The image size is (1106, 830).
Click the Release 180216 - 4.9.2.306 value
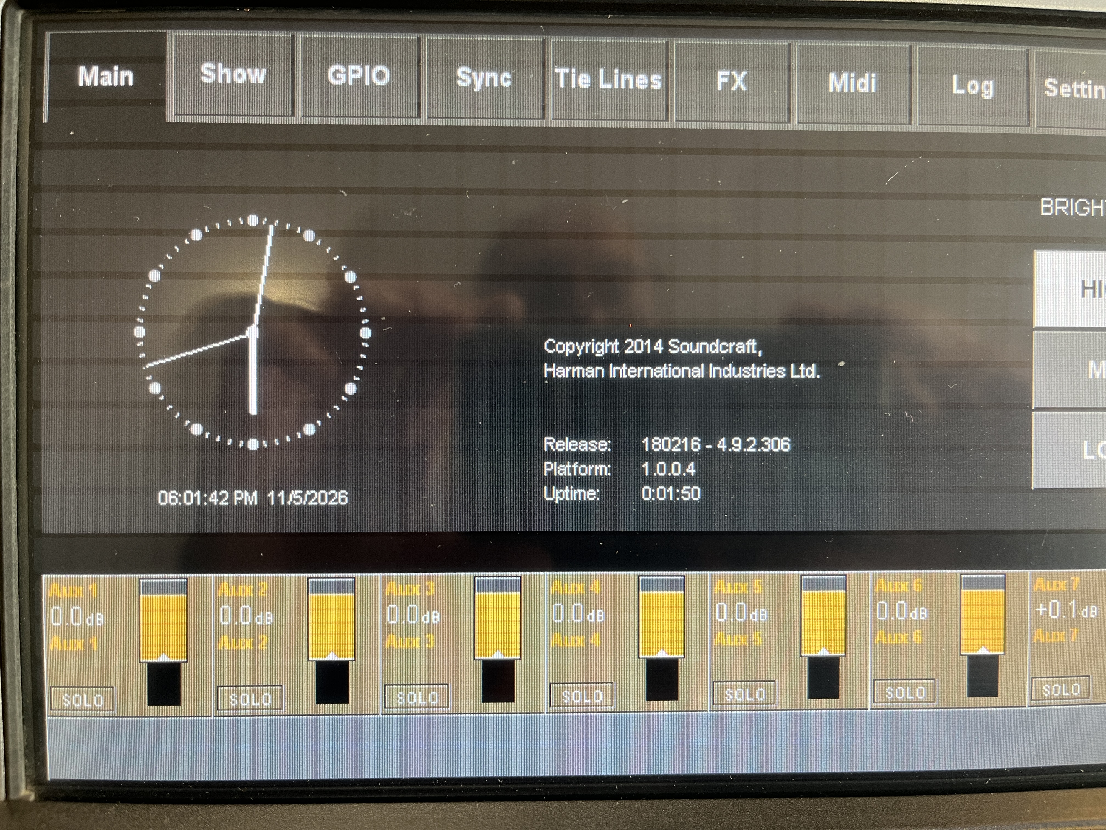coord(715,444)
